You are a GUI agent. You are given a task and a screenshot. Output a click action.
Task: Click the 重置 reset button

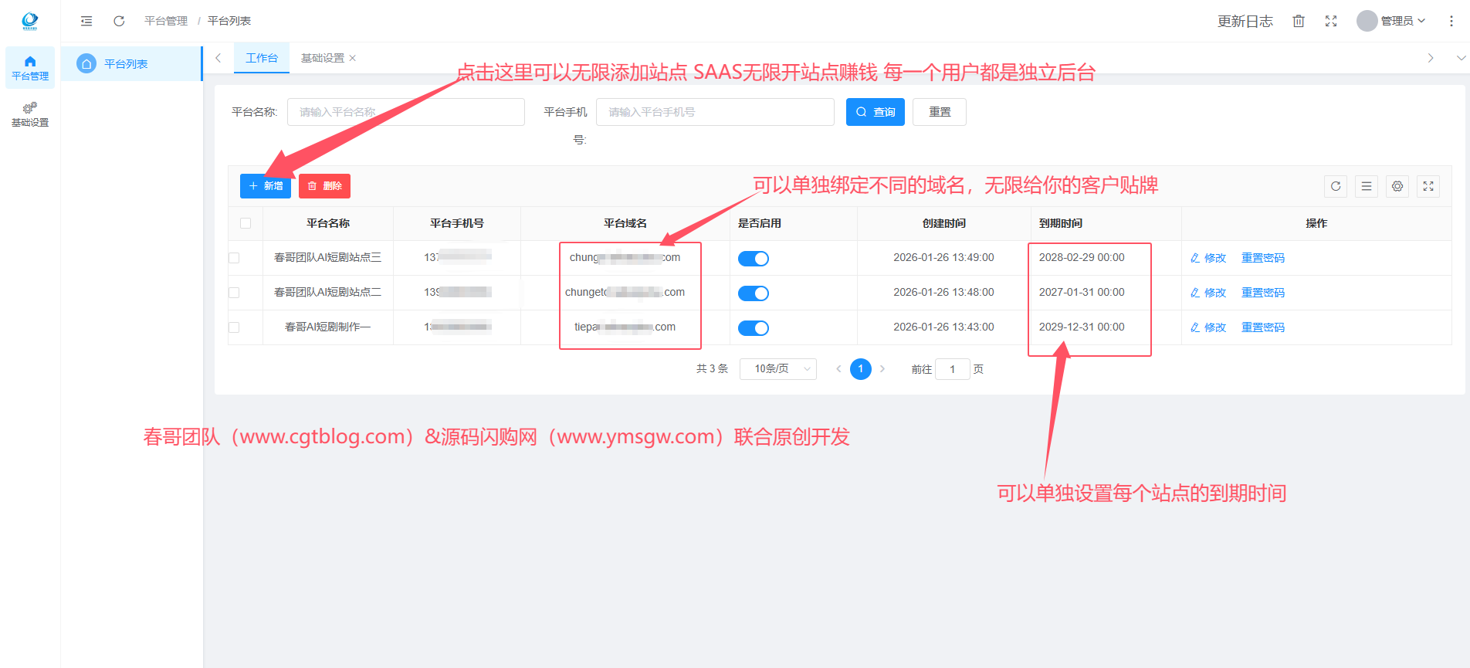tap(940, 112)
